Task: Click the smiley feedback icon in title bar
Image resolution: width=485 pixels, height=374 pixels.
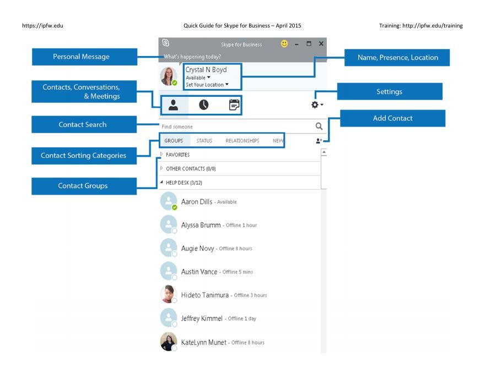Action: pos(284,44)
